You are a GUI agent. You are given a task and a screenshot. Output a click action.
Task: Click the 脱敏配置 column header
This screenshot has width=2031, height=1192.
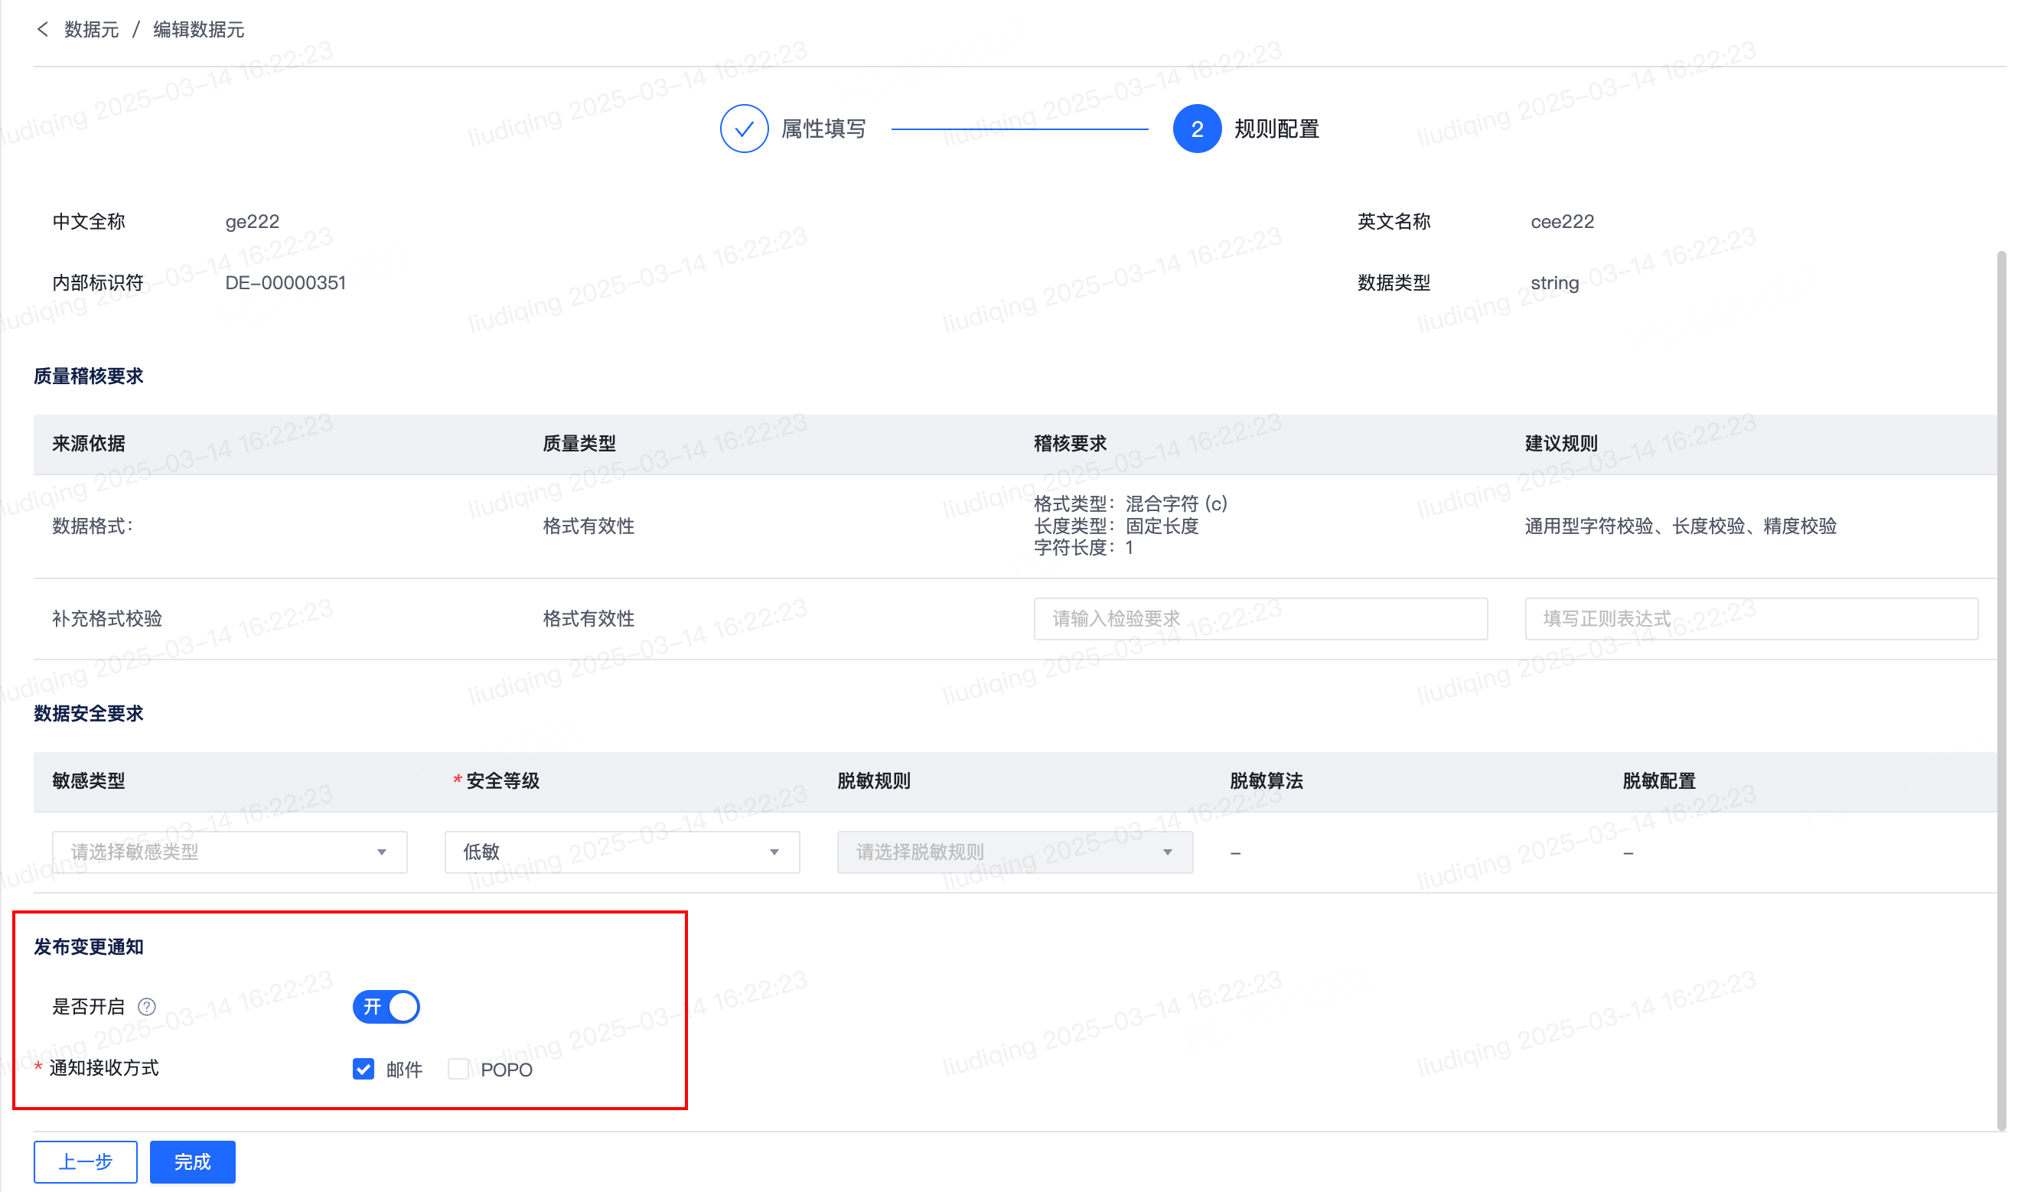pos(1658,780)
